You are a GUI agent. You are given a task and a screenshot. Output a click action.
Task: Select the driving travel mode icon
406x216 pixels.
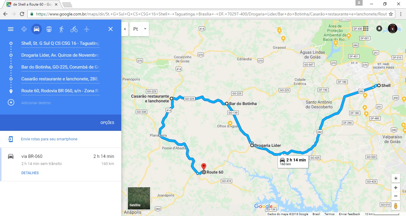tap(37, 29)
